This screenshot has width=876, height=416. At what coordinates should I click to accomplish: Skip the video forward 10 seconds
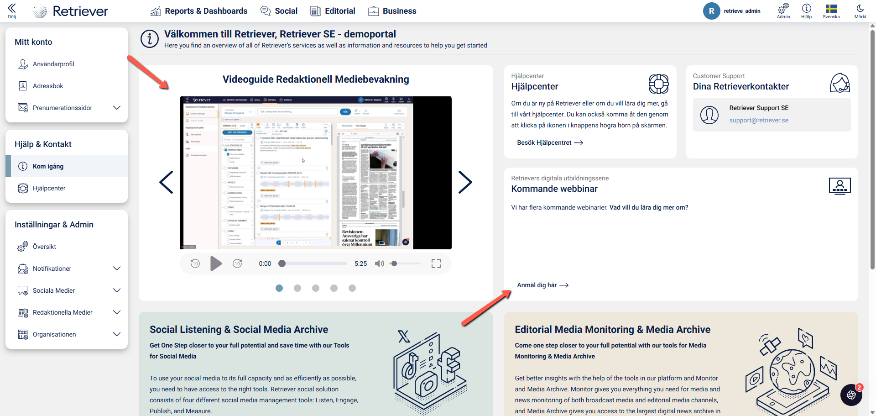(x=237, y=263)
